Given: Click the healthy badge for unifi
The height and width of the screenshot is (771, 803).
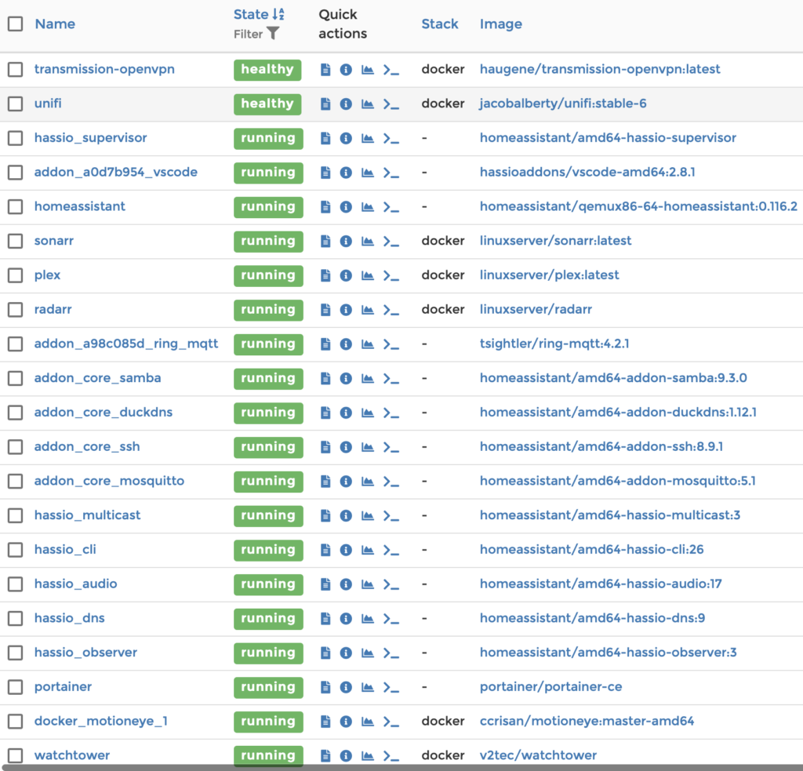Looking at the screenshot, I should (x=267, y=104).
